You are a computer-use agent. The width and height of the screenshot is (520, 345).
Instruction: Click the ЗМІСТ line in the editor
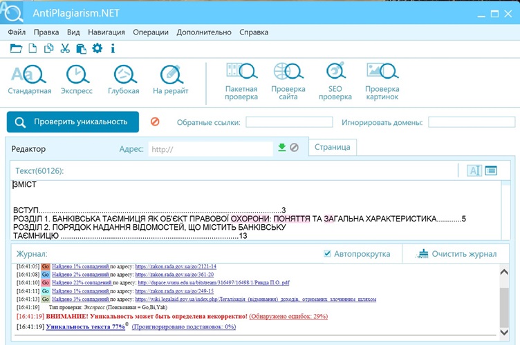(x=24, y=184)
